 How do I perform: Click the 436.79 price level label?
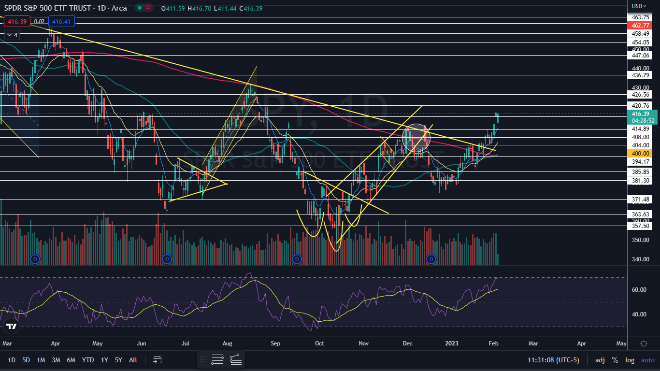[639, 75]
